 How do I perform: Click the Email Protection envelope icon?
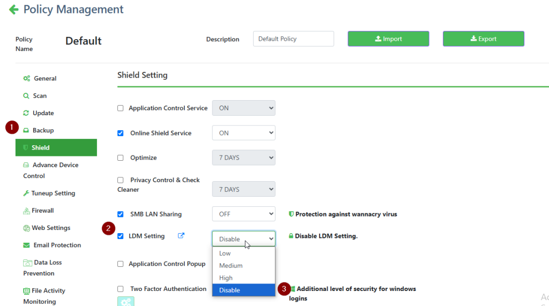[26, 245]
